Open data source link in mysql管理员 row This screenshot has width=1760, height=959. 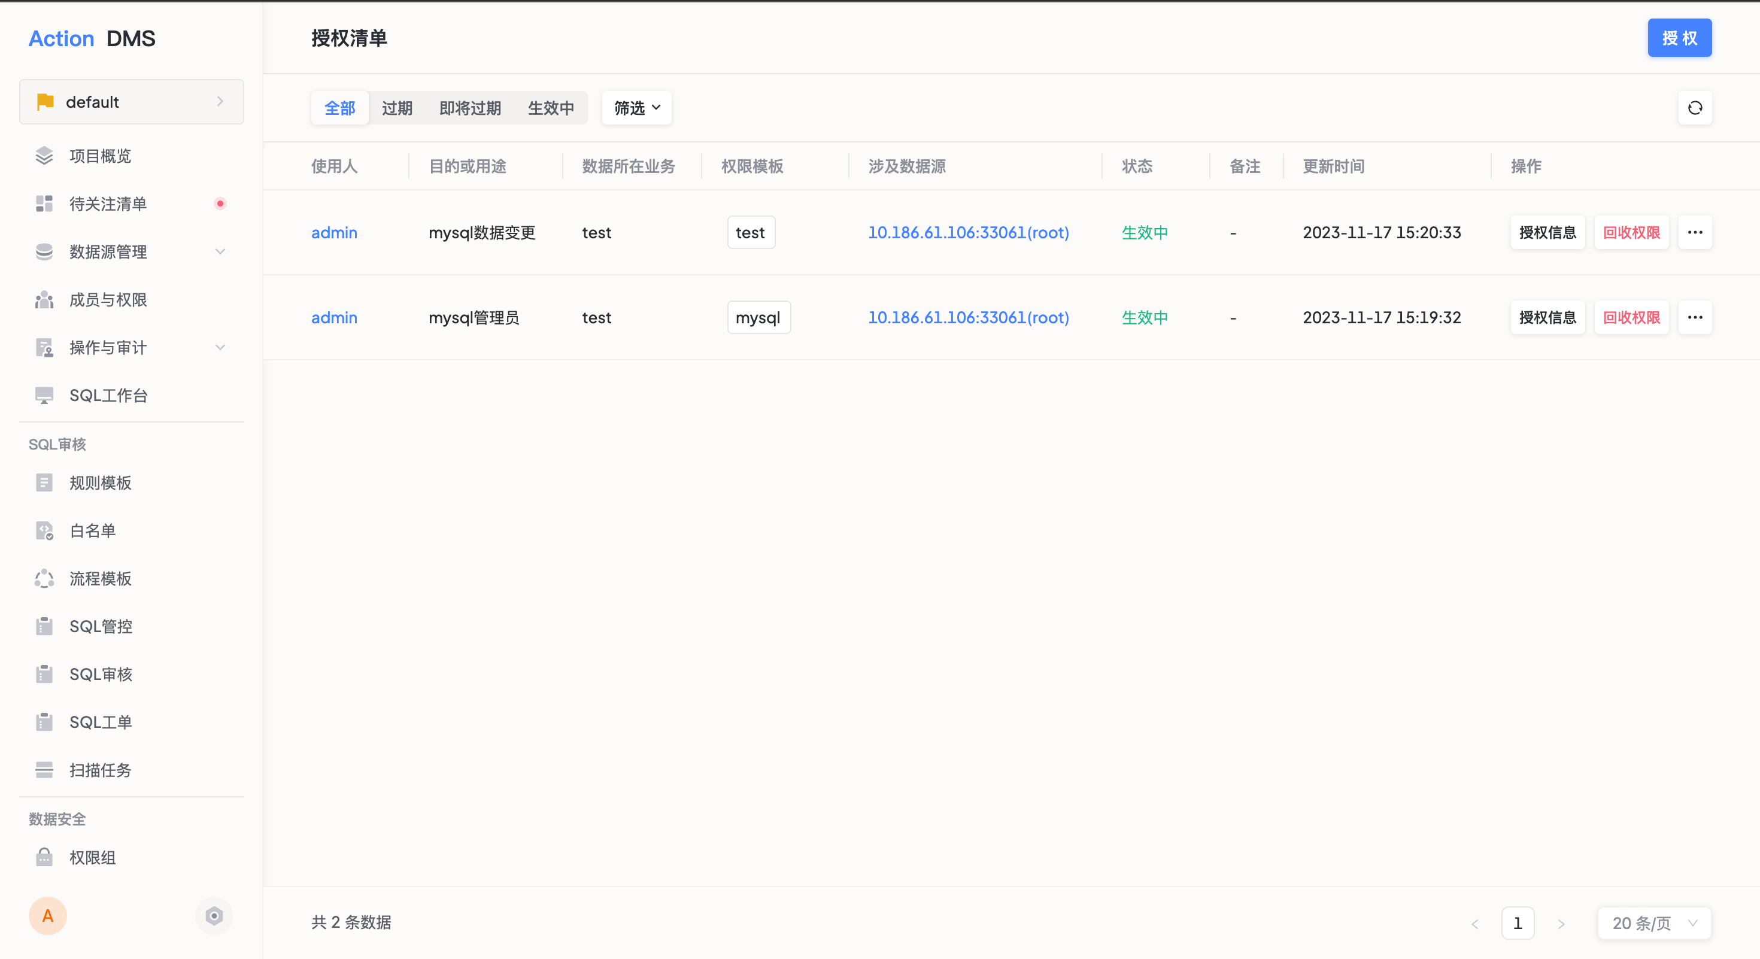coord(968,318)
